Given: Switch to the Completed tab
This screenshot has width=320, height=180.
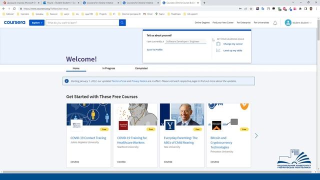Looking at the screenshot, I should (141, 68).
